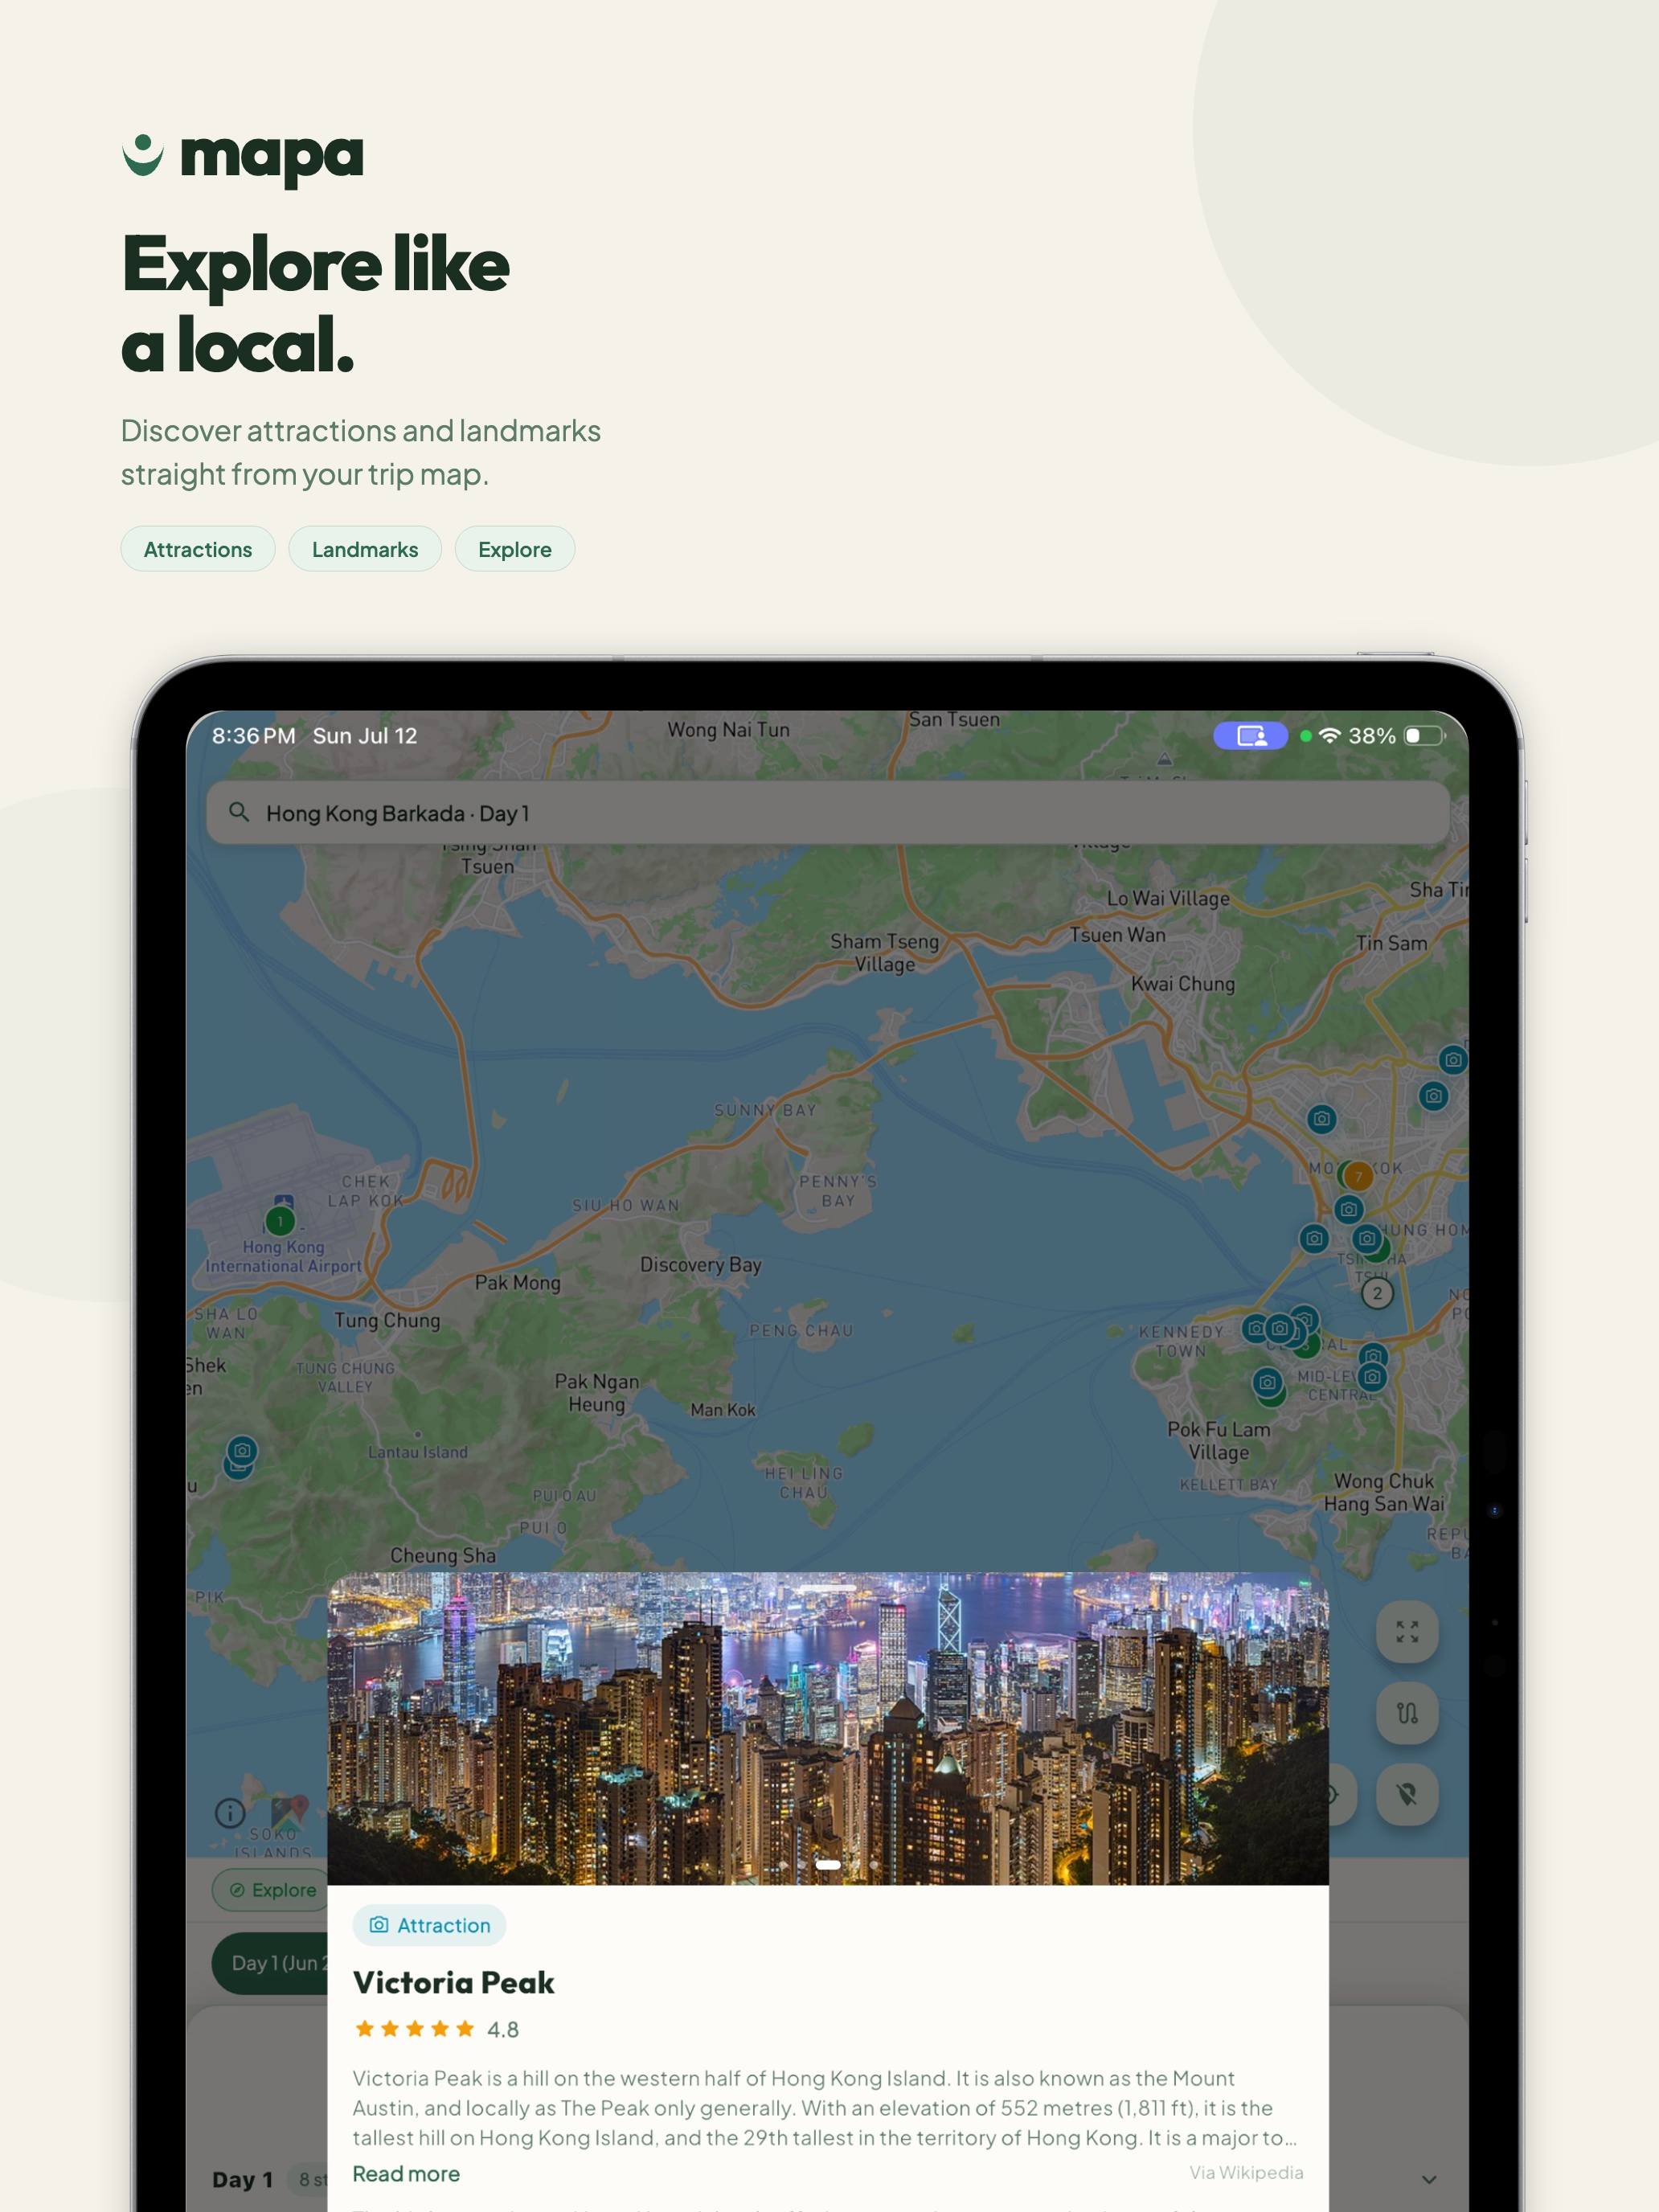Tap the active photo carousel page indicator
Image resolution: width=1659 pixels, height=2212 pixels.
tap(828, 1864)
